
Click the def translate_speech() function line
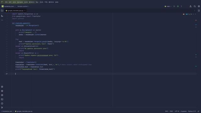(21, 23)
